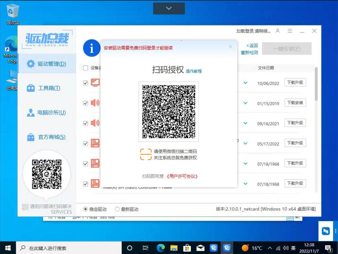
Task: Uncheck the checkbox for the 01/15/2019 driver
Action: point(86,103)
